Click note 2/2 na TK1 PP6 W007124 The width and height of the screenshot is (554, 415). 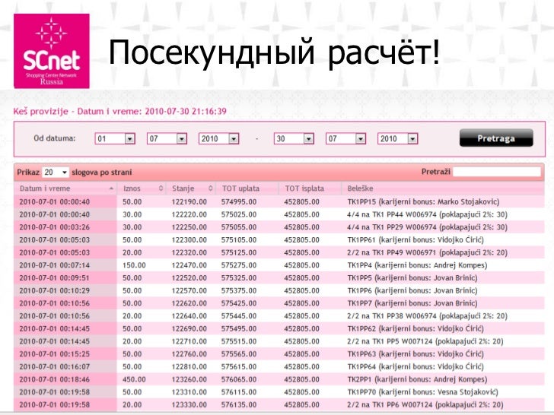pyautogui.click(x=425, y=405)
